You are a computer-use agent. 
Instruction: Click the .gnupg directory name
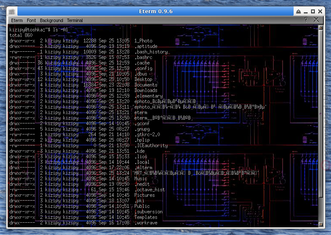coord(142,129)
